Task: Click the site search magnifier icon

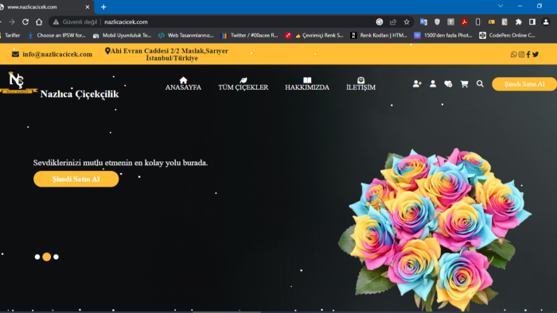Action: click(480, 83)
